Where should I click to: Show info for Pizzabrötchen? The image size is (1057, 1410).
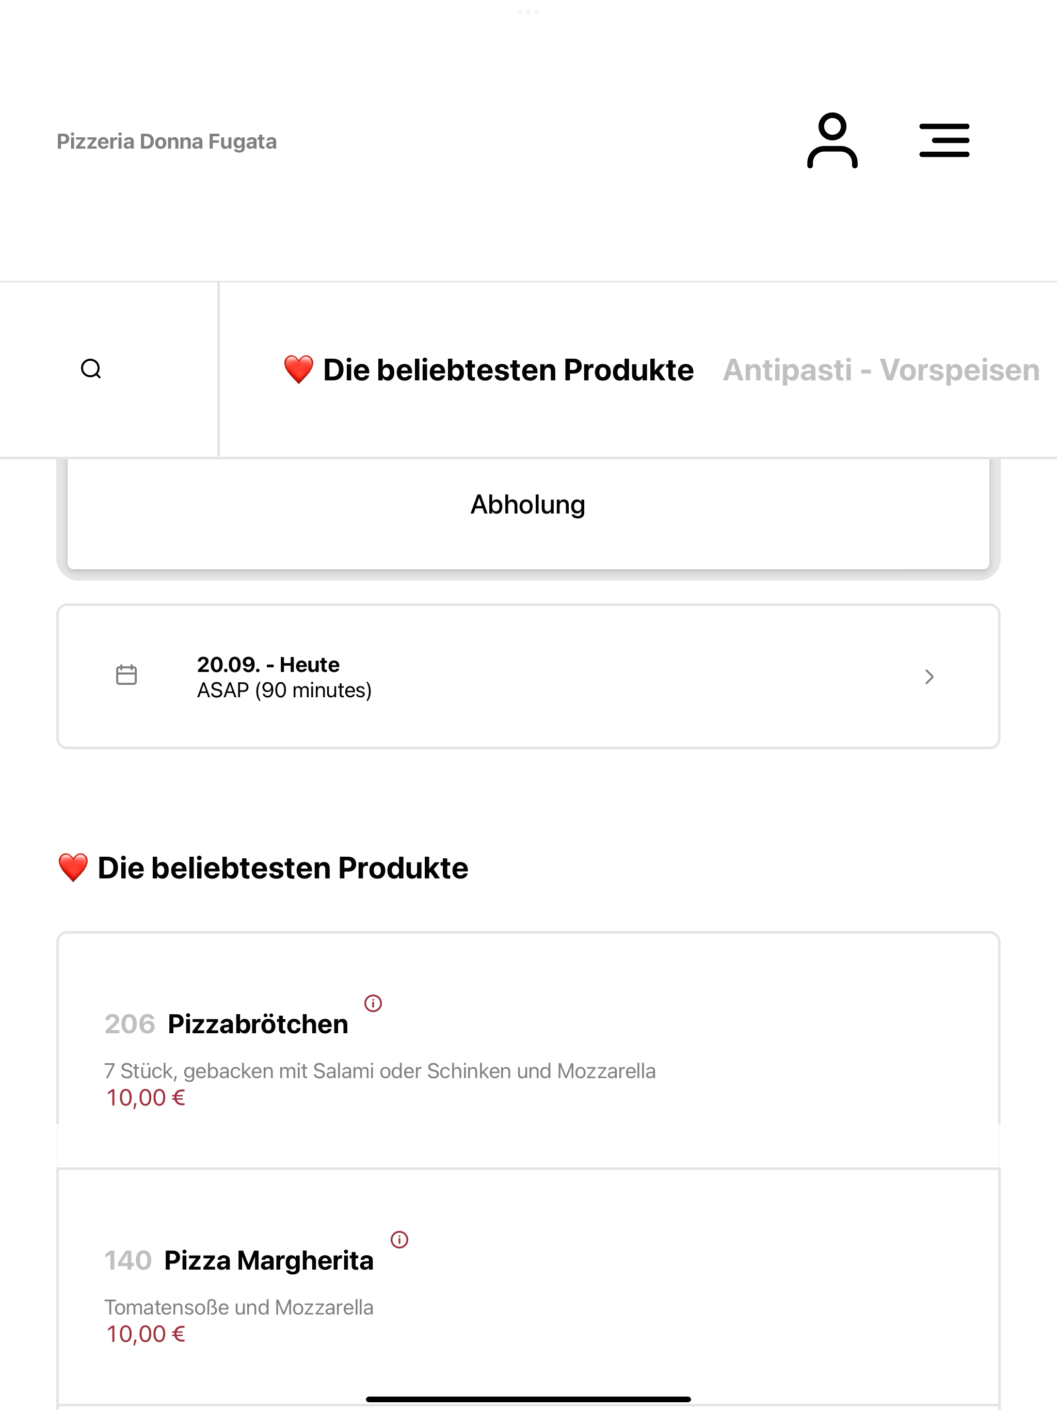(373, 1003)
